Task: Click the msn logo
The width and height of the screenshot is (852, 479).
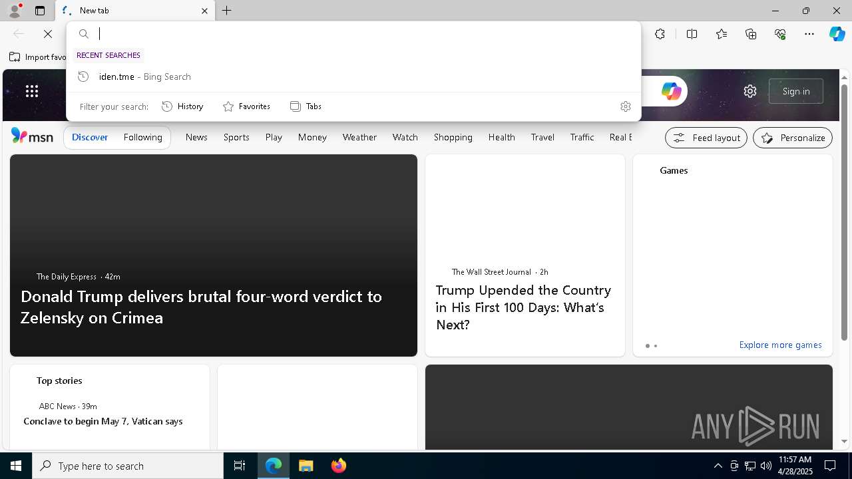Action: point(32,136)
